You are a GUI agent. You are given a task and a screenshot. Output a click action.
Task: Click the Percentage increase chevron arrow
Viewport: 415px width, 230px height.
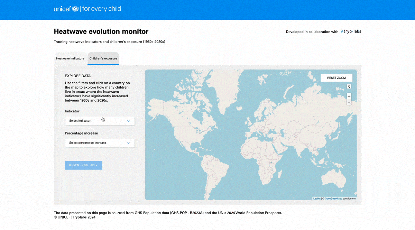point(128,143)
